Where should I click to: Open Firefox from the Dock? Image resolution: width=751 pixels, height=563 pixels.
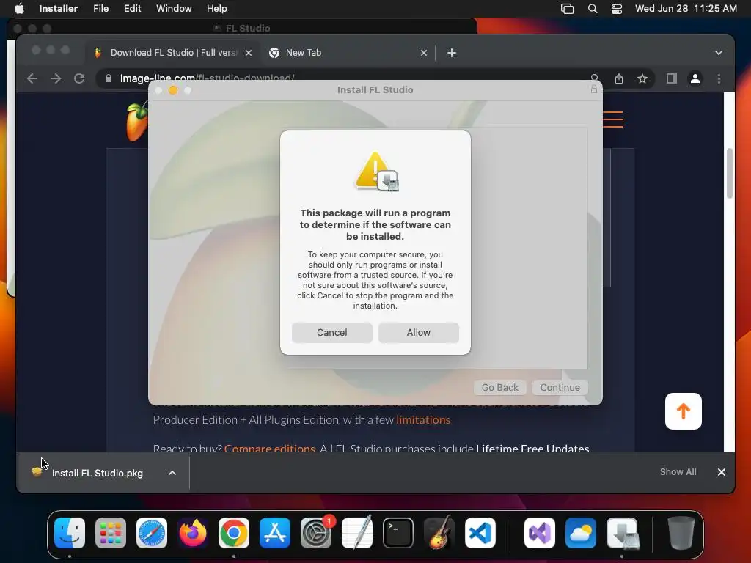pos(193,533)
